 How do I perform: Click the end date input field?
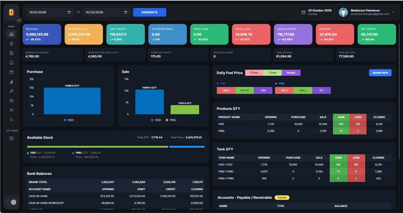pos(107,12)
